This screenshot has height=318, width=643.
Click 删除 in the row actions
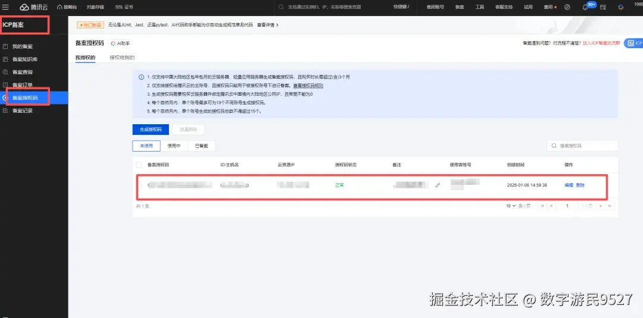coord(580,185)
